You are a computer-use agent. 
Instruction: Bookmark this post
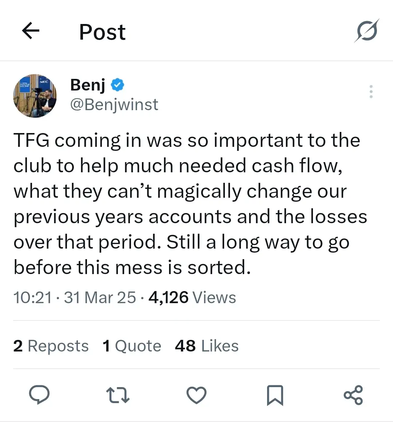(x=275, y=395)
